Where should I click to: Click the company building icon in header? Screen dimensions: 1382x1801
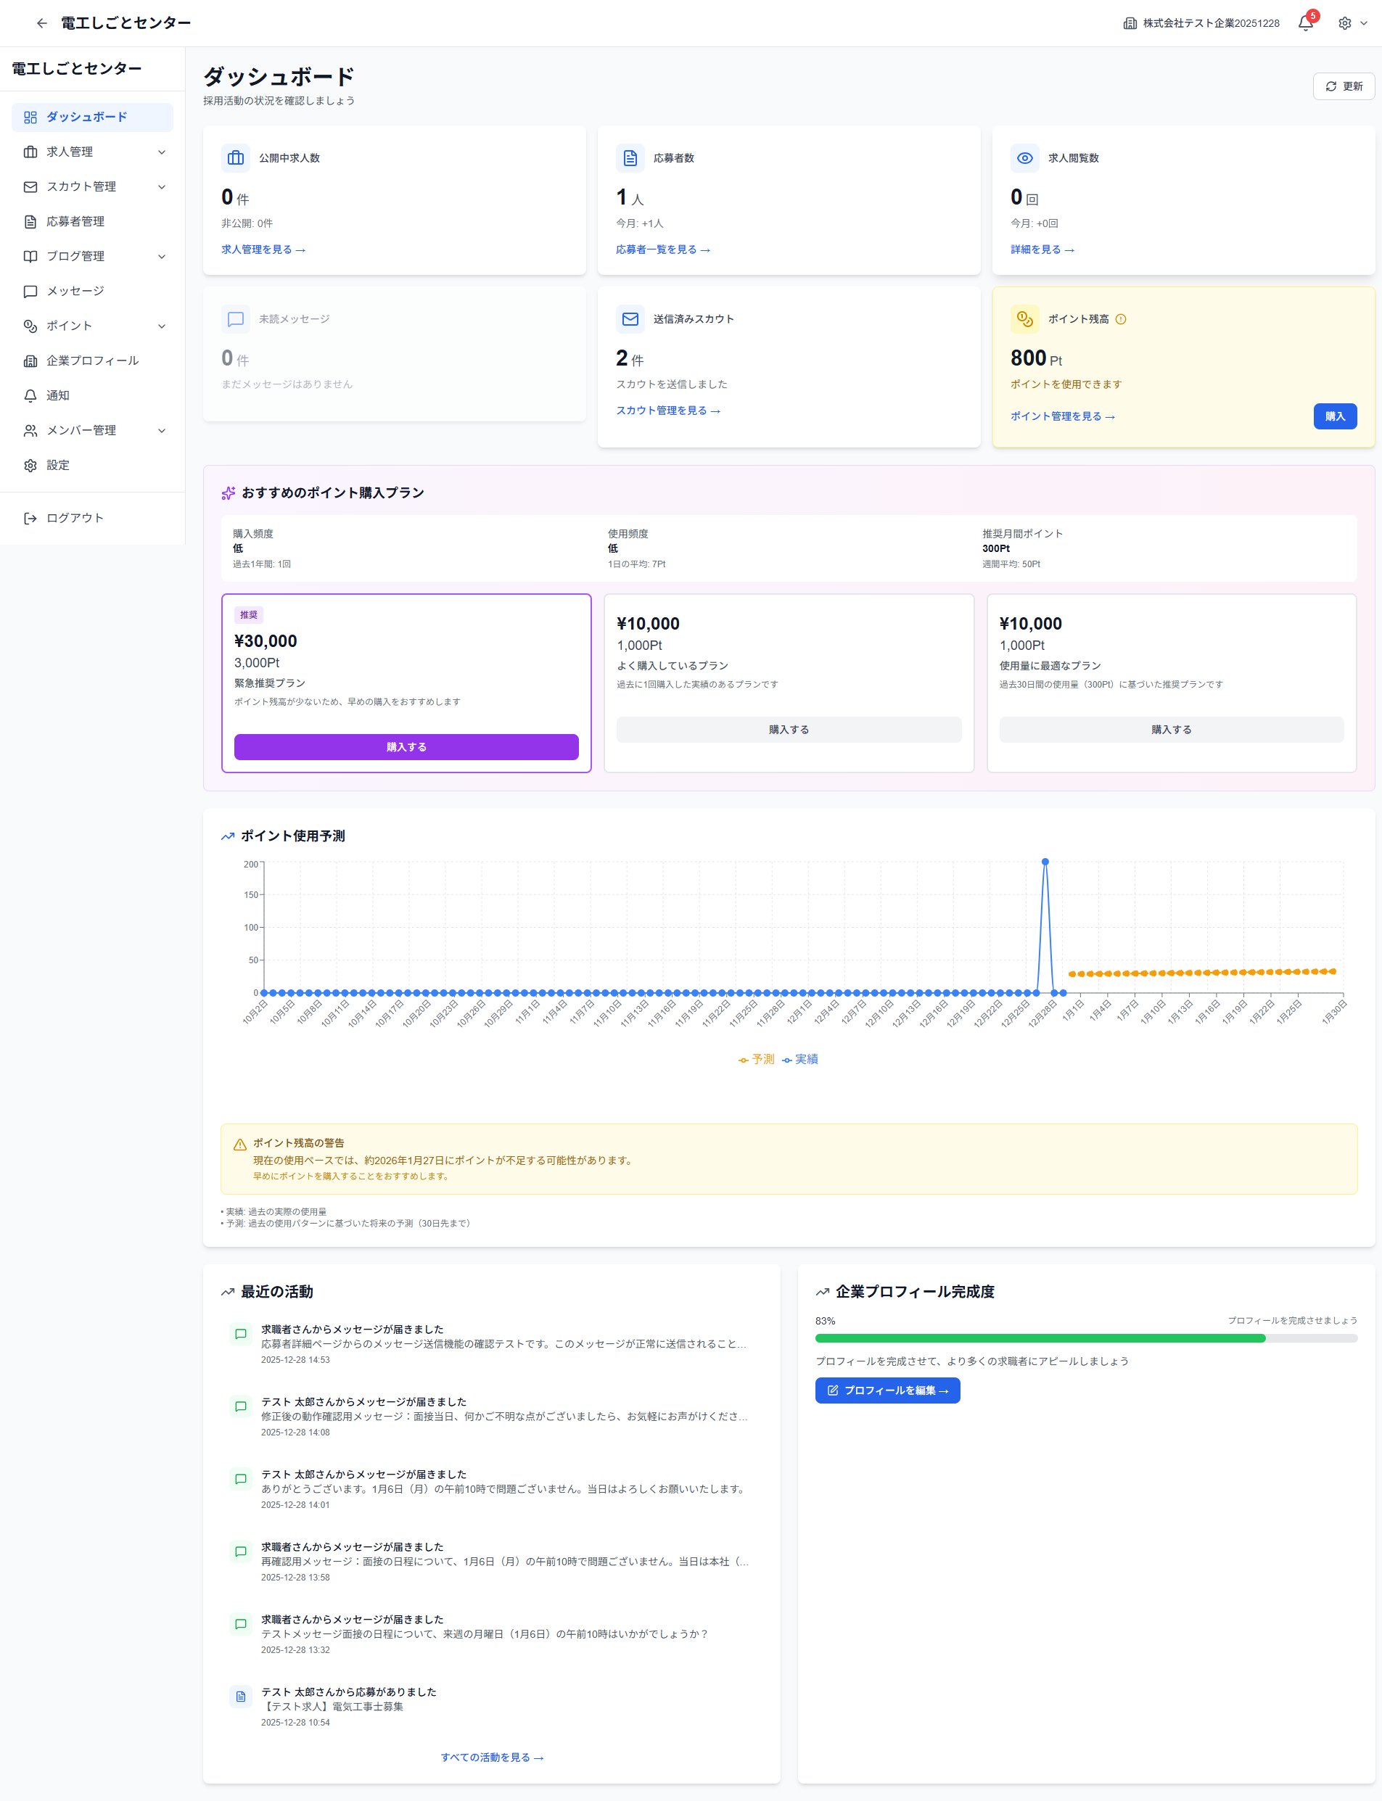coord(1130,23)
